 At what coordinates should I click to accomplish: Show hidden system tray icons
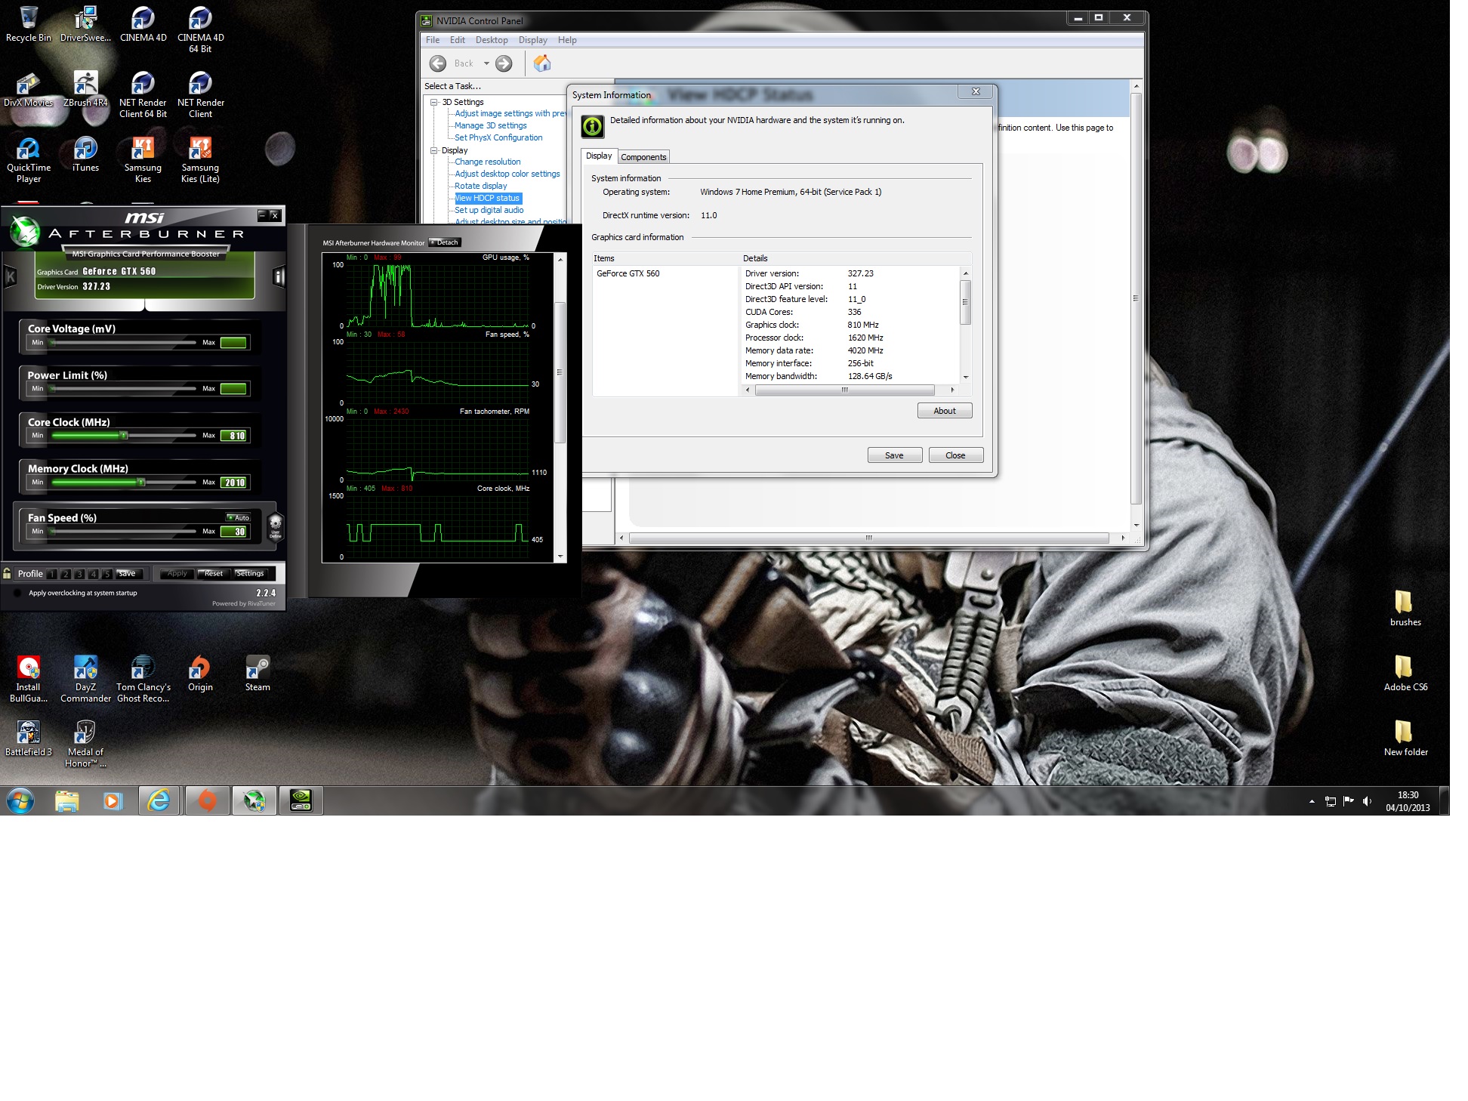(1312, 801)
